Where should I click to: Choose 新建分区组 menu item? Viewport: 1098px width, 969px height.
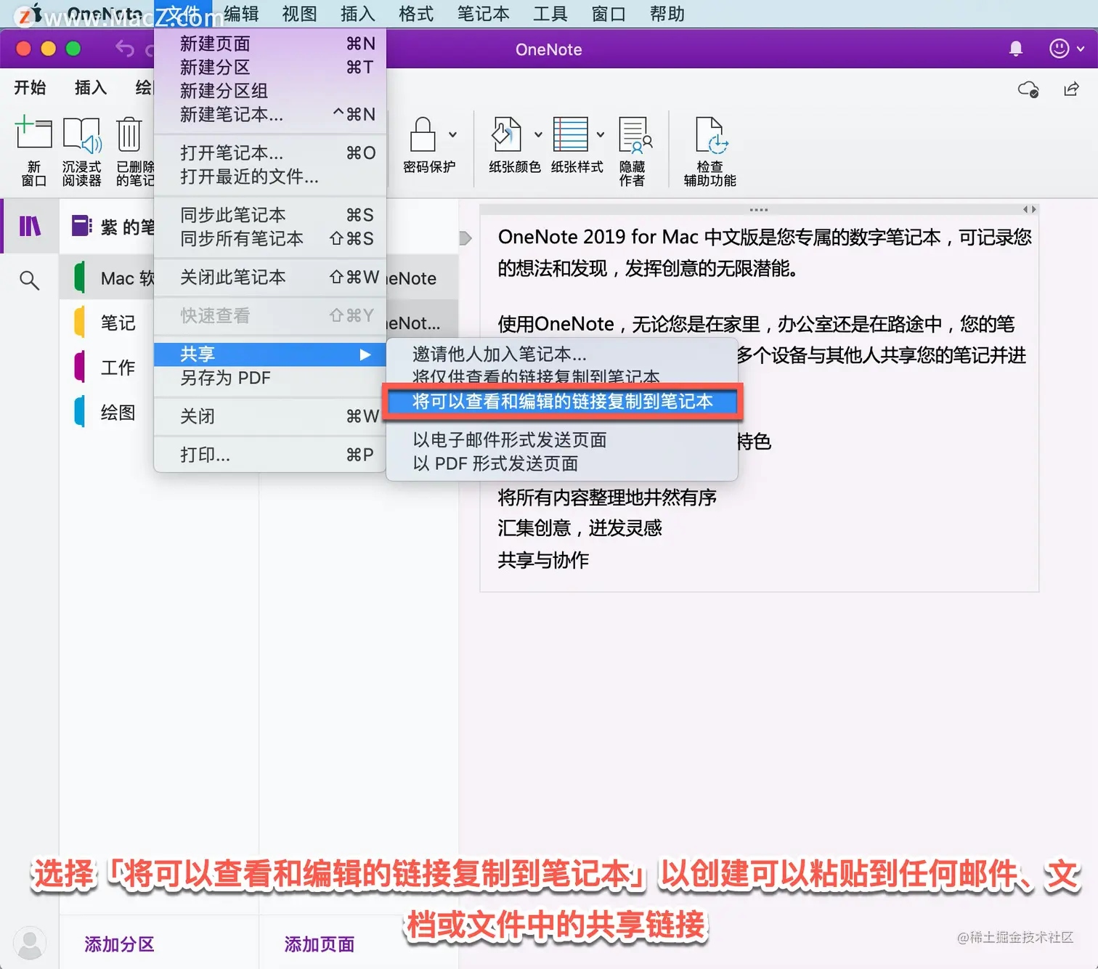tap(269, 91)
